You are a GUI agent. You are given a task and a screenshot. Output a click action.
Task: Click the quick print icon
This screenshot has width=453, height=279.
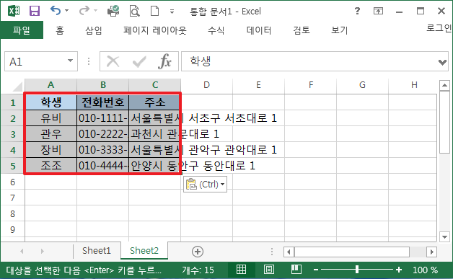pos(113,11)
